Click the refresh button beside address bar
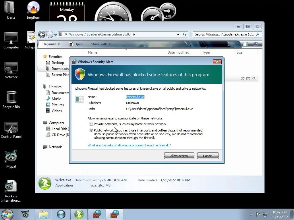The image size is (294, 220). pyautogui.click(x=185, y=34)
